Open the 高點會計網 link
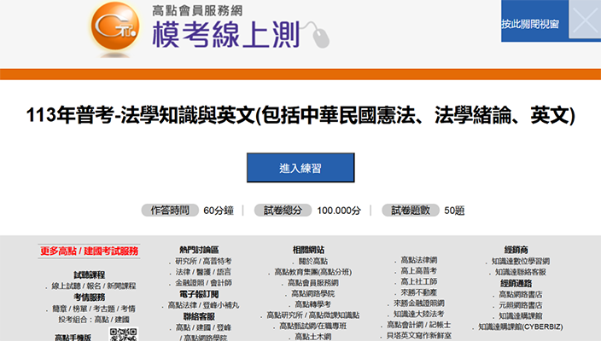This screenshot has width=601, height=341. 406,325
